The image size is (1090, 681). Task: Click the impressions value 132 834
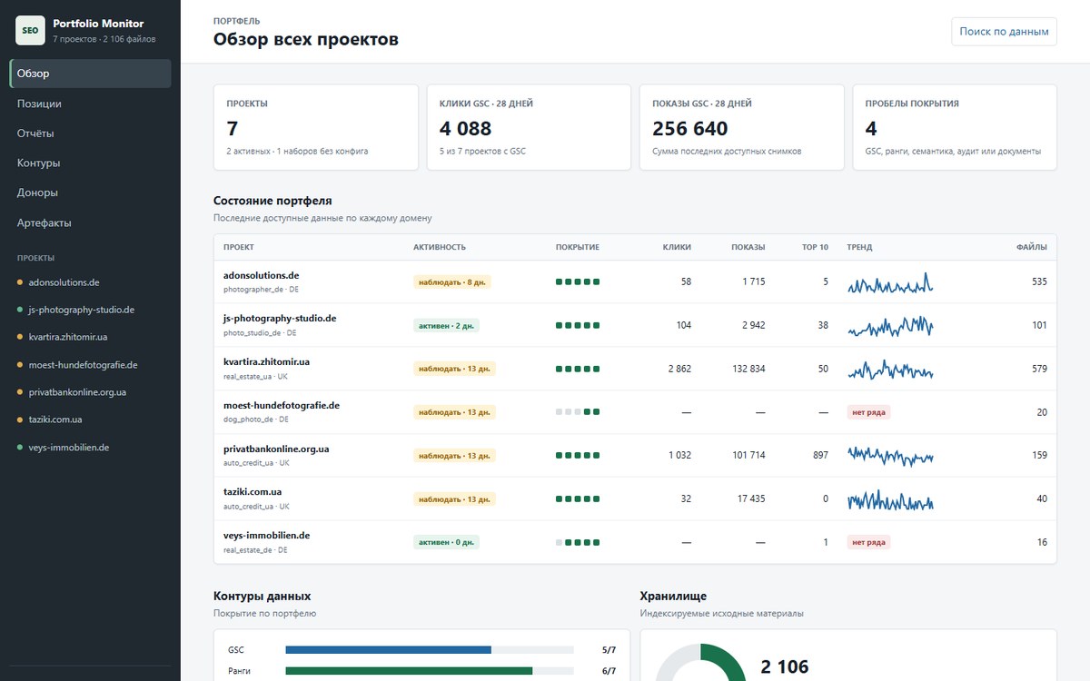click(x=748, y=369)
